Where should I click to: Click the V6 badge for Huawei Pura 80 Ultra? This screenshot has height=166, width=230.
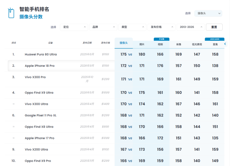pyautogui.click(x=130, y=55)
